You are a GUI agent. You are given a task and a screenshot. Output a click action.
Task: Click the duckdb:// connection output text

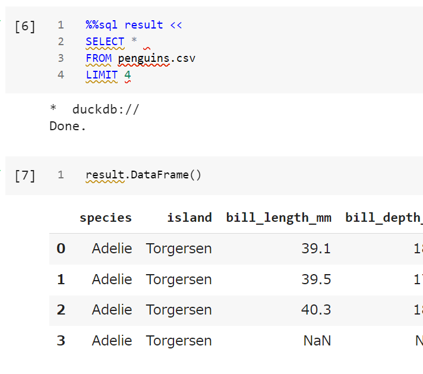pos(106,109)
